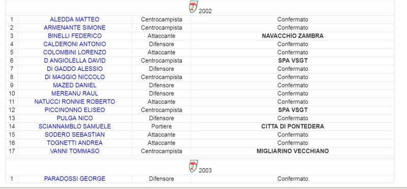Click VANNI TOMMASO name link
The image size is (407, 189).
point(74,151)
